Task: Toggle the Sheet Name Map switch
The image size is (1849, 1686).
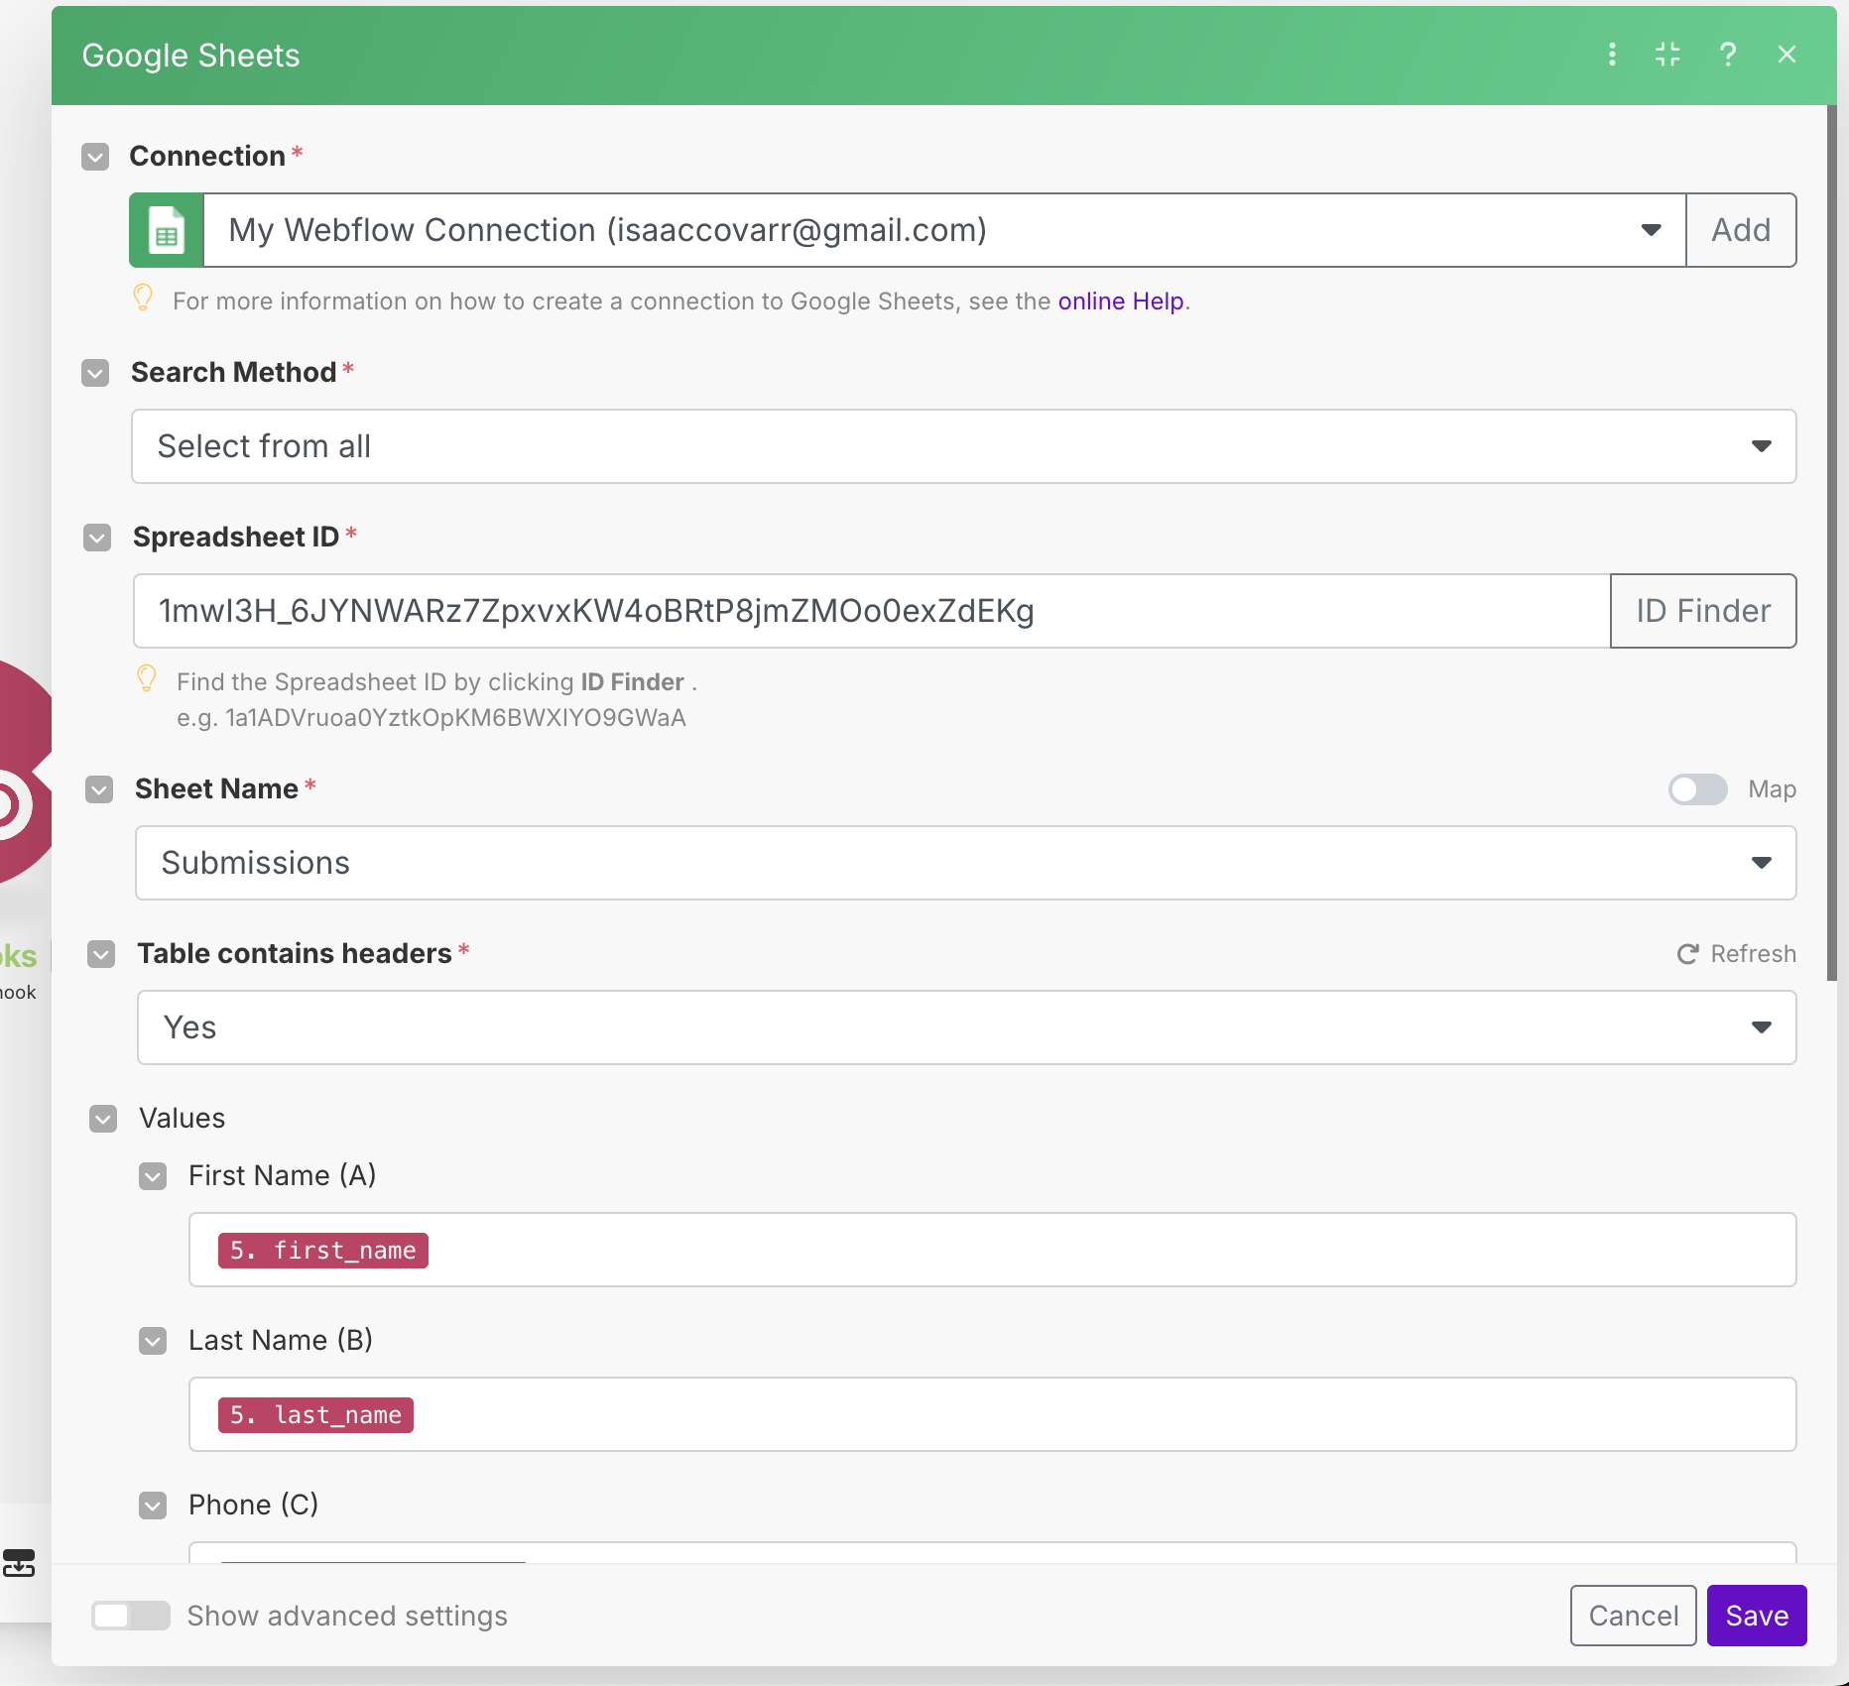Action: pos(1698,789)
